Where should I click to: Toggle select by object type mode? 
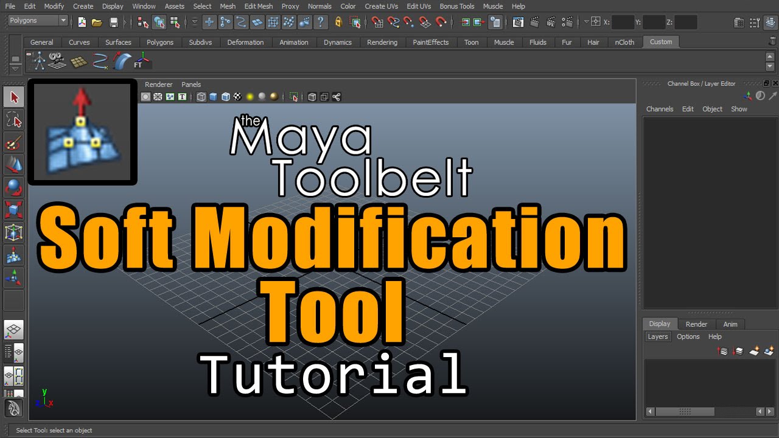click(x=159, y=23)
